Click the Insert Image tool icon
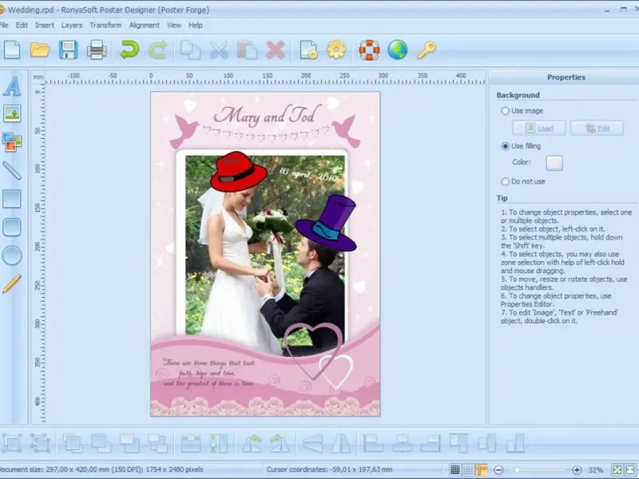Screen dimensions: 639x479 (12, 114)
